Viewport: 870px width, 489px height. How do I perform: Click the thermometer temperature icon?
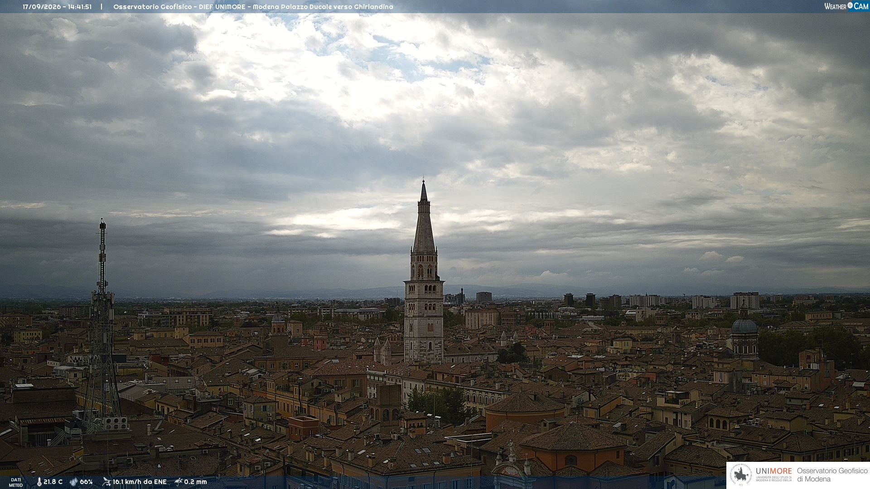point(39,482)
